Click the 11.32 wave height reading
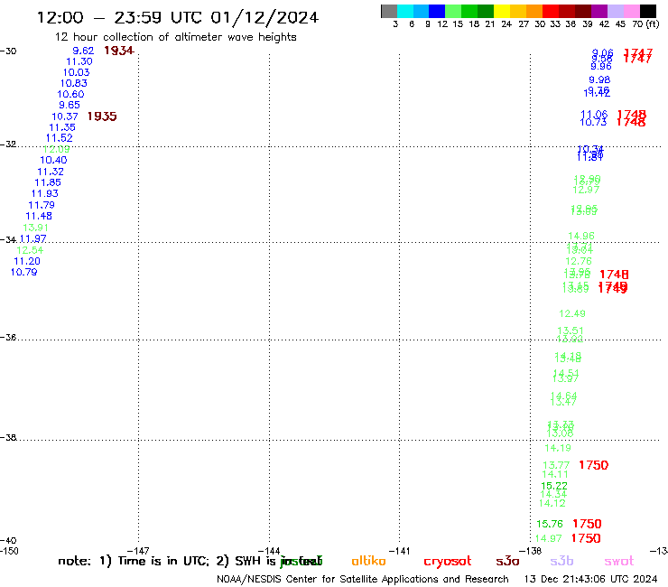Screen dimensions: 668x587 click(51, 172)
